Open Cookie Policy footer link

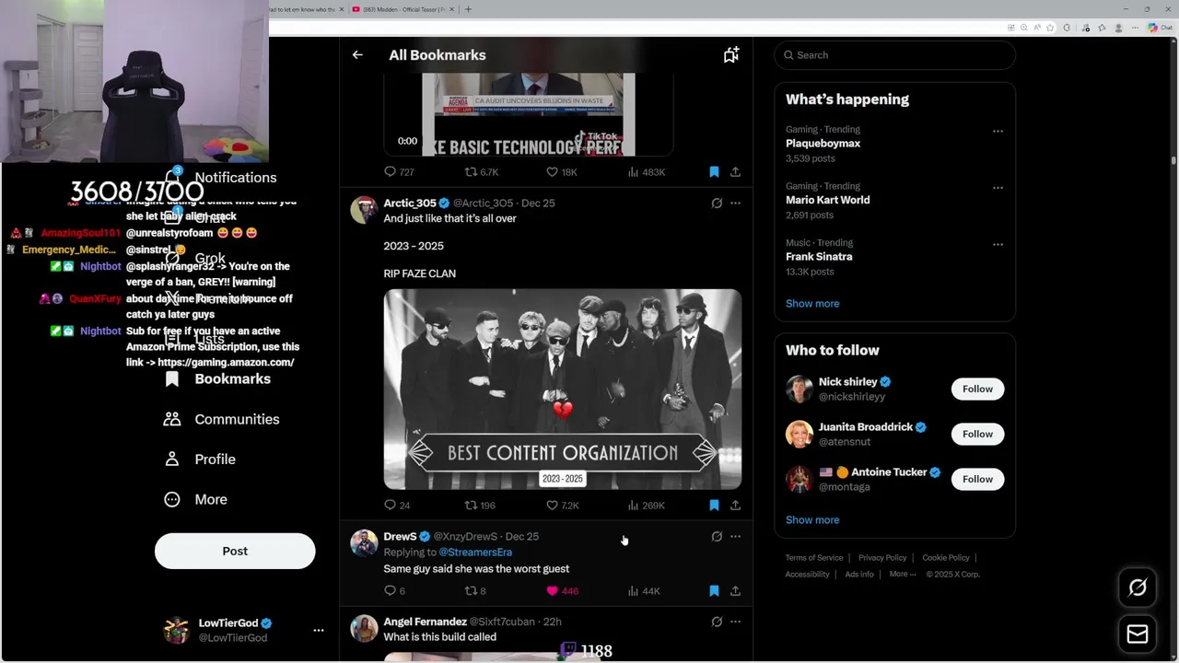coord(946,558)
